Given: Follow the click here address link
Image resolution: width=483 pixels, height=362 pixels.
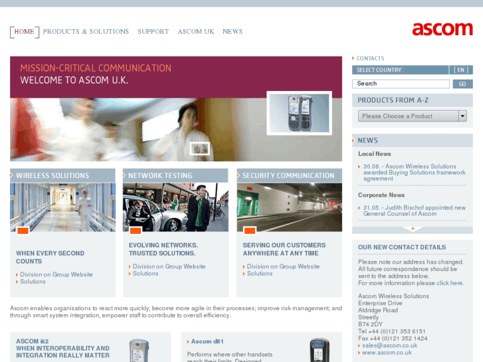Looking at the screenshot, I should 449,283.
